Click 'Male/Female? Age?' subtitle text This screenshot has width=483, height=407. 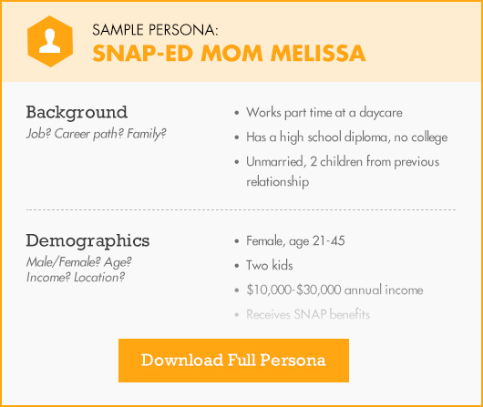point(79,262)
